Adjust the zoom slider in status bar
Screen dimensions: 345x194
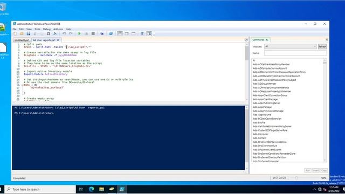click(296, 178)
